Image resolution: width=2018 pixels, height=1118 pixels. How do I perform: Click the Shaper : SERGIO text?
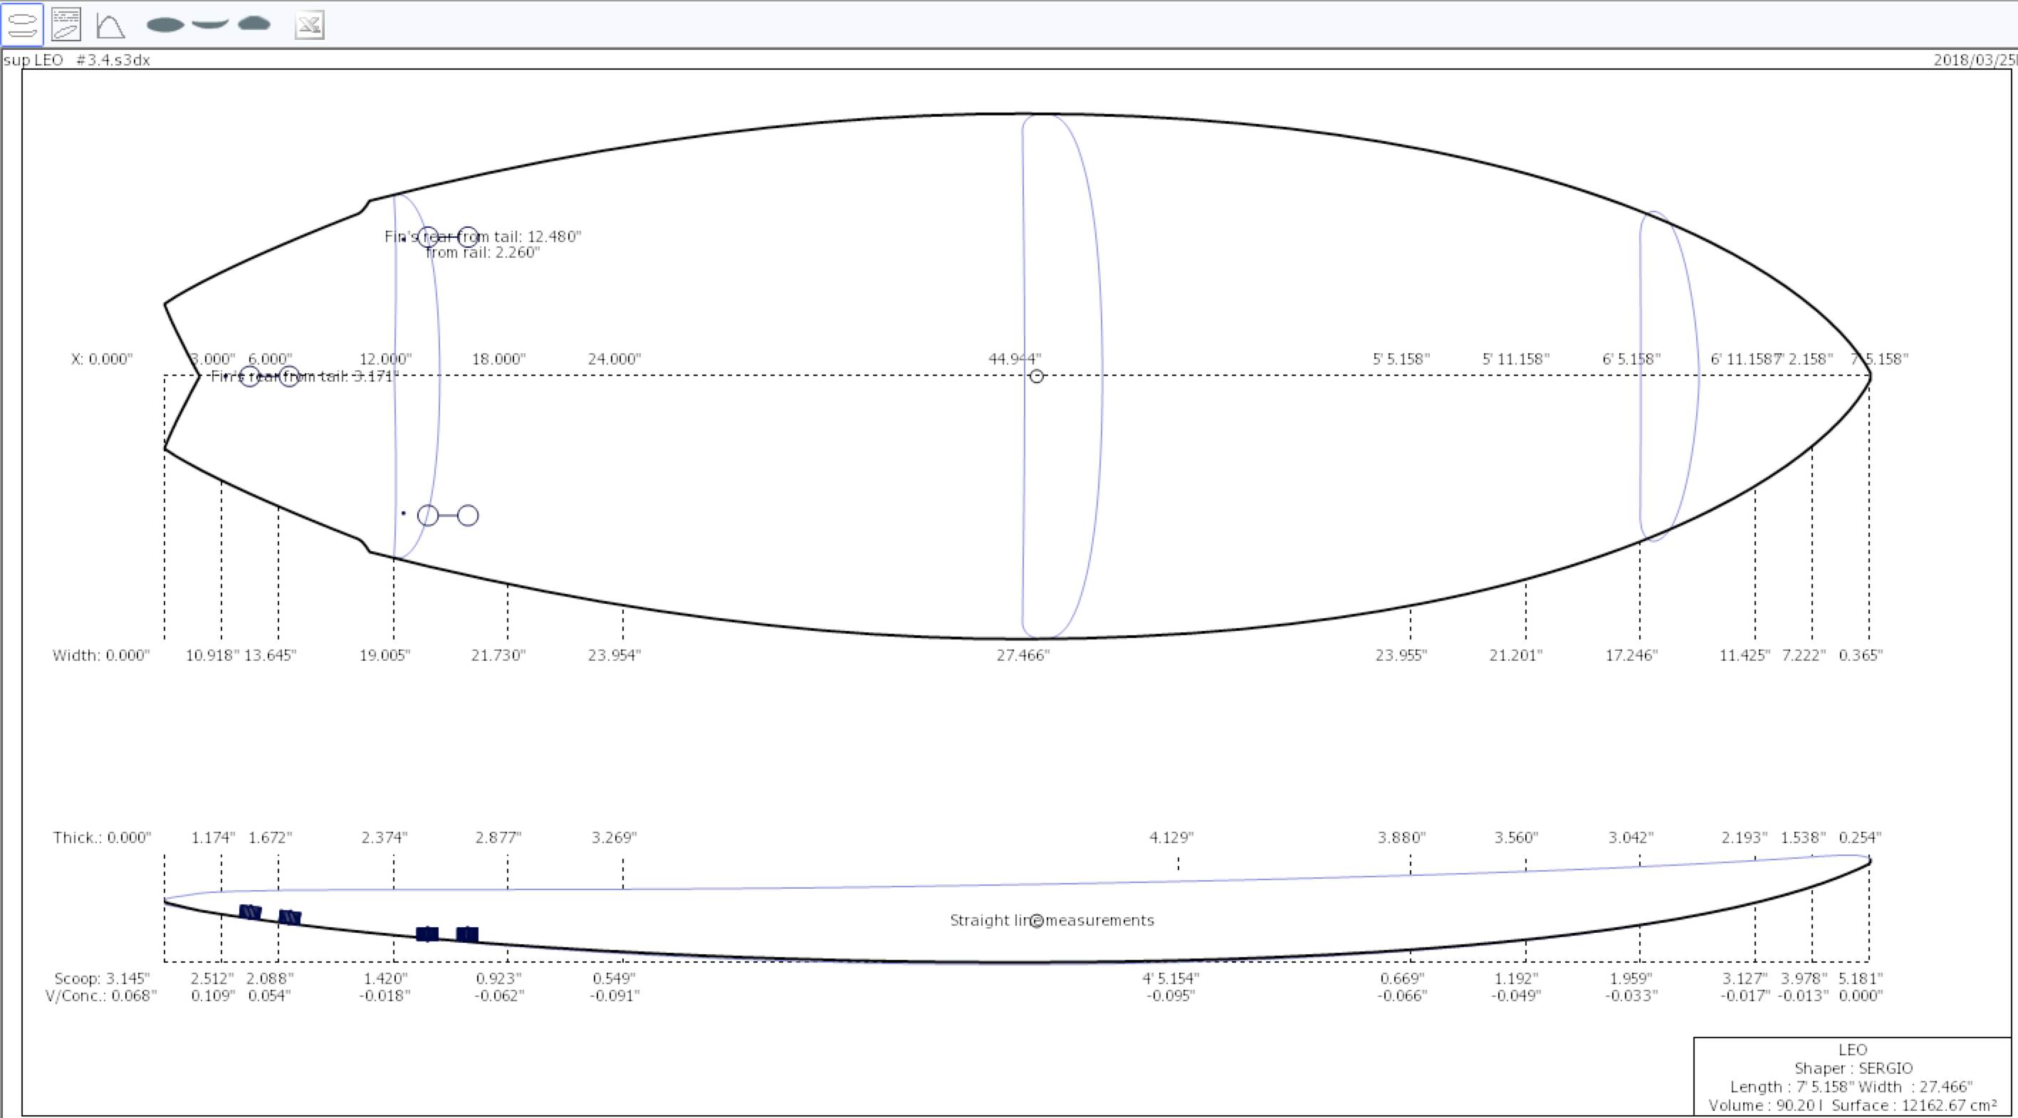(1853, 1068)
